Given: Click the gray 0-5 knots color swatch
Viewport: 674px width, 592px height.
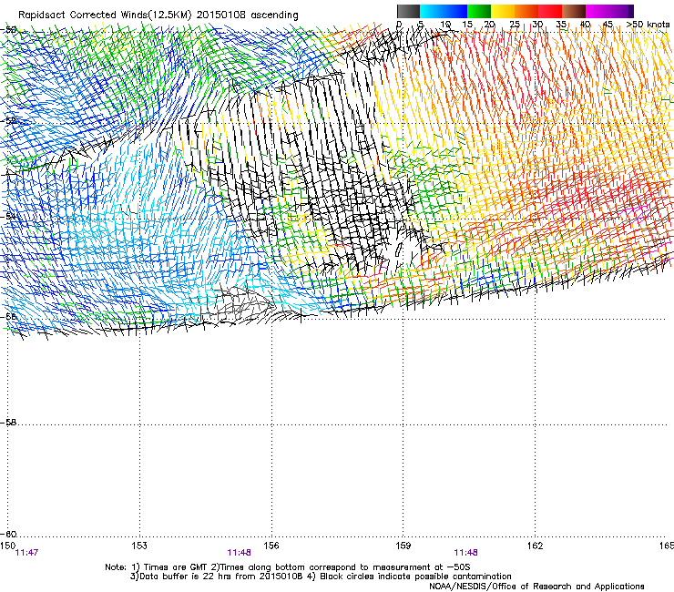Looking at the screenshot, I should coord(408,11).
